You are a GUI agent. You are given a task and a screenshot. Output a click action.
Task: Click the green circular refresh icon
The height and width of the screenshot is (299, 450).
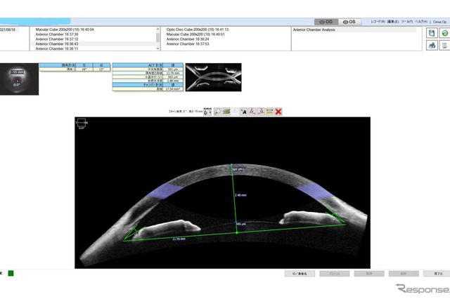pyautogui.click(x=444, y=33)
